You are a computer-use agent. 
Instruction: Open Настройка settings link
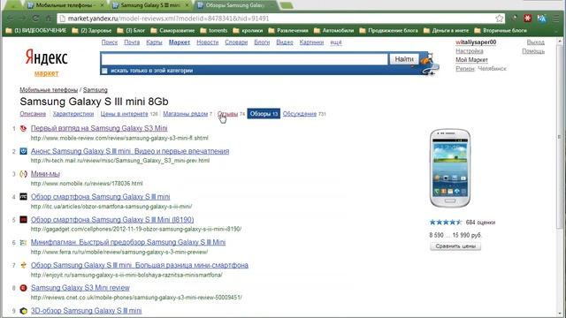pyautogui.click(x=470, y=51)
